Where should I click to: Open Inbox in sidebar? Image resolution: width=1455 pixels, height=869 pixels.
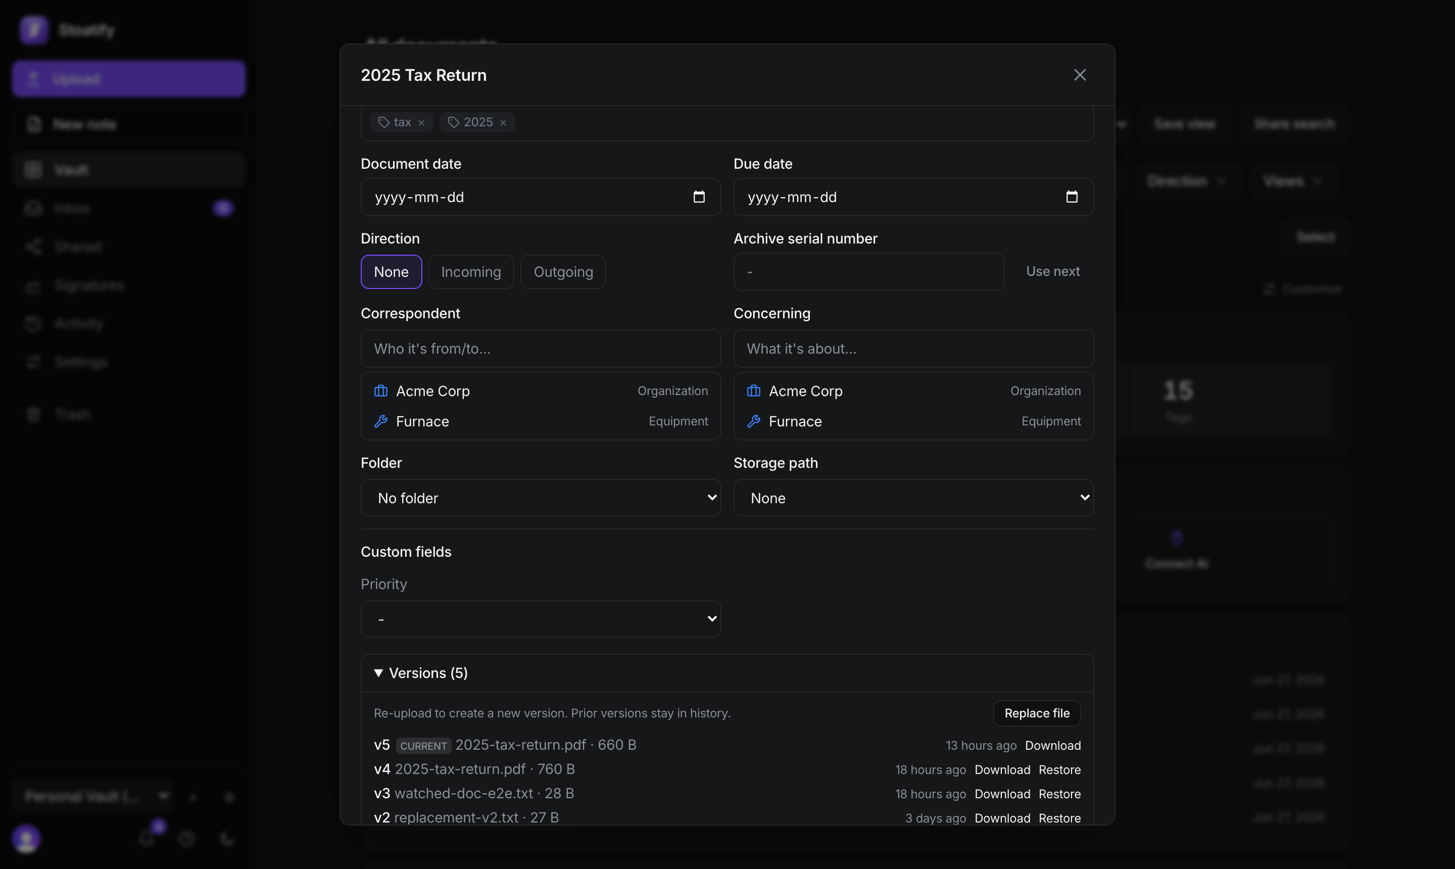(x=128, y=209)
